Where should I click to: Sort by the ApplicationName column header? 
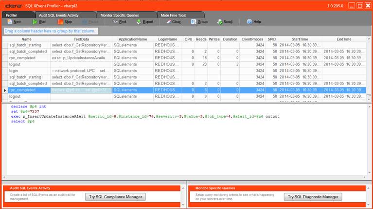point(133,39)
